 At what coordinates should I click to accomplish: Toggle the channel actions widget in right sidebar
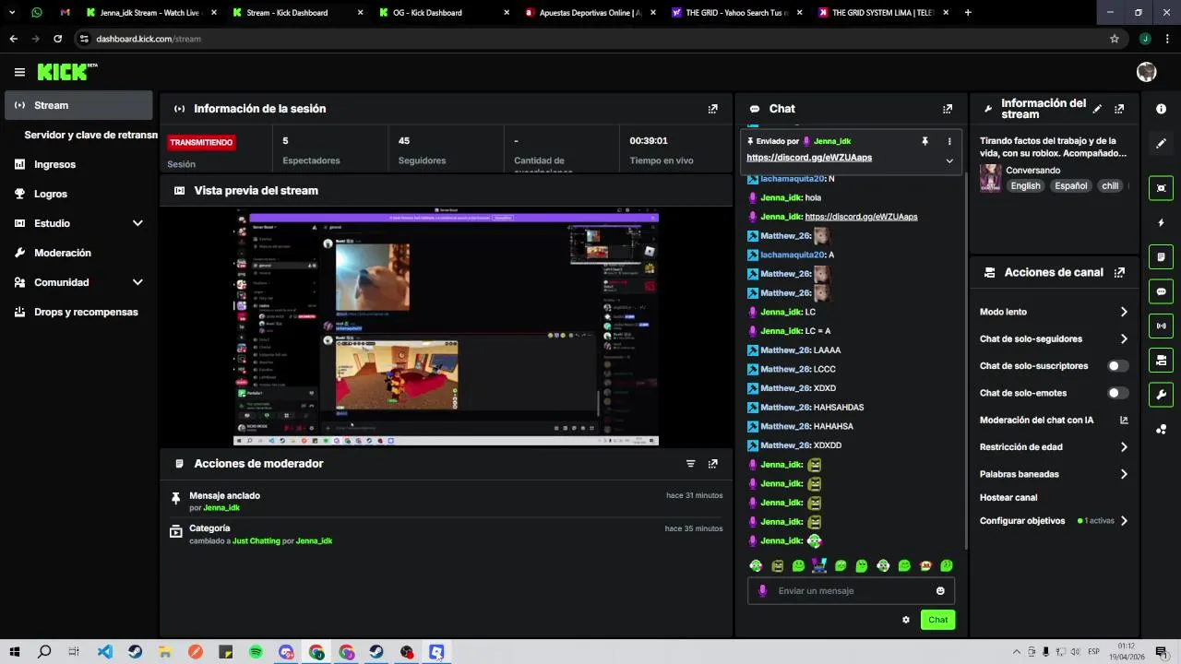pyautogui.click(x=1161, y=360)
